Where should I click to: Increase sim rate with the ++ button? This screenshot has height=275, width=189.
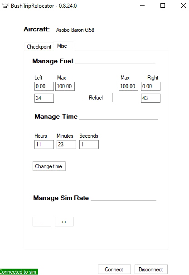64,222
